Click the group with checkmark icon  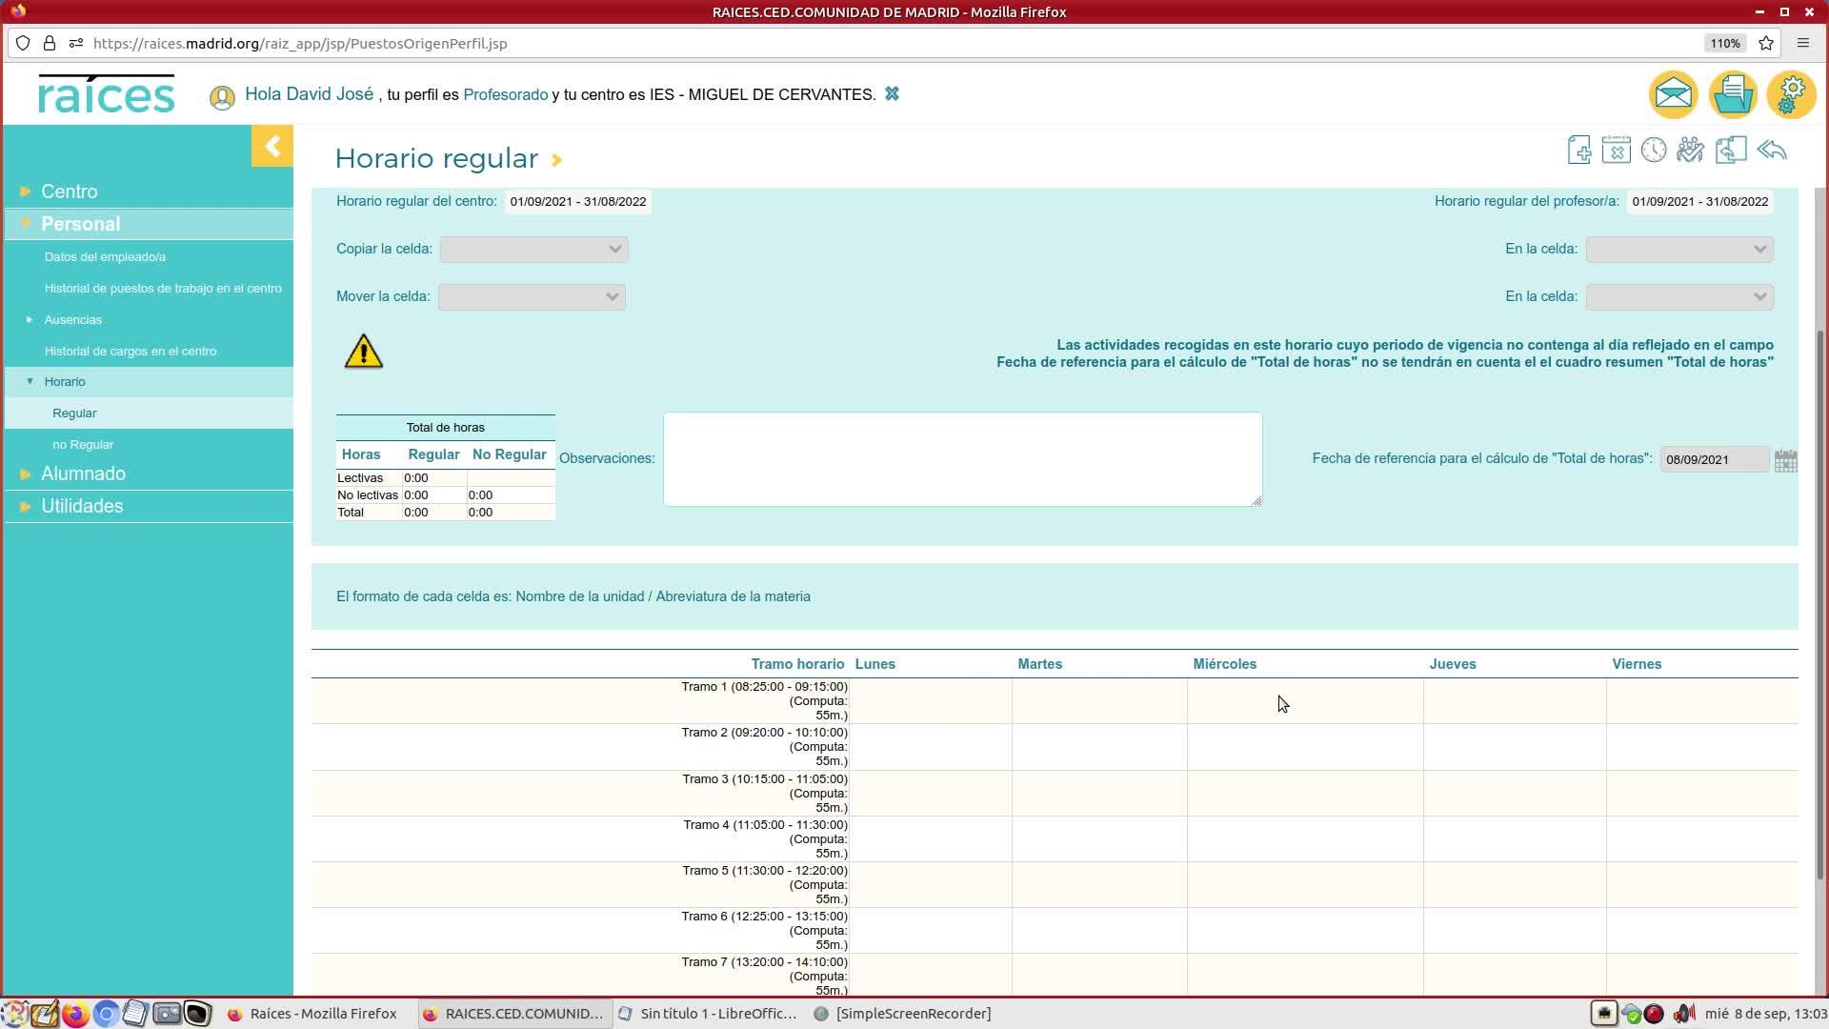1691,151
